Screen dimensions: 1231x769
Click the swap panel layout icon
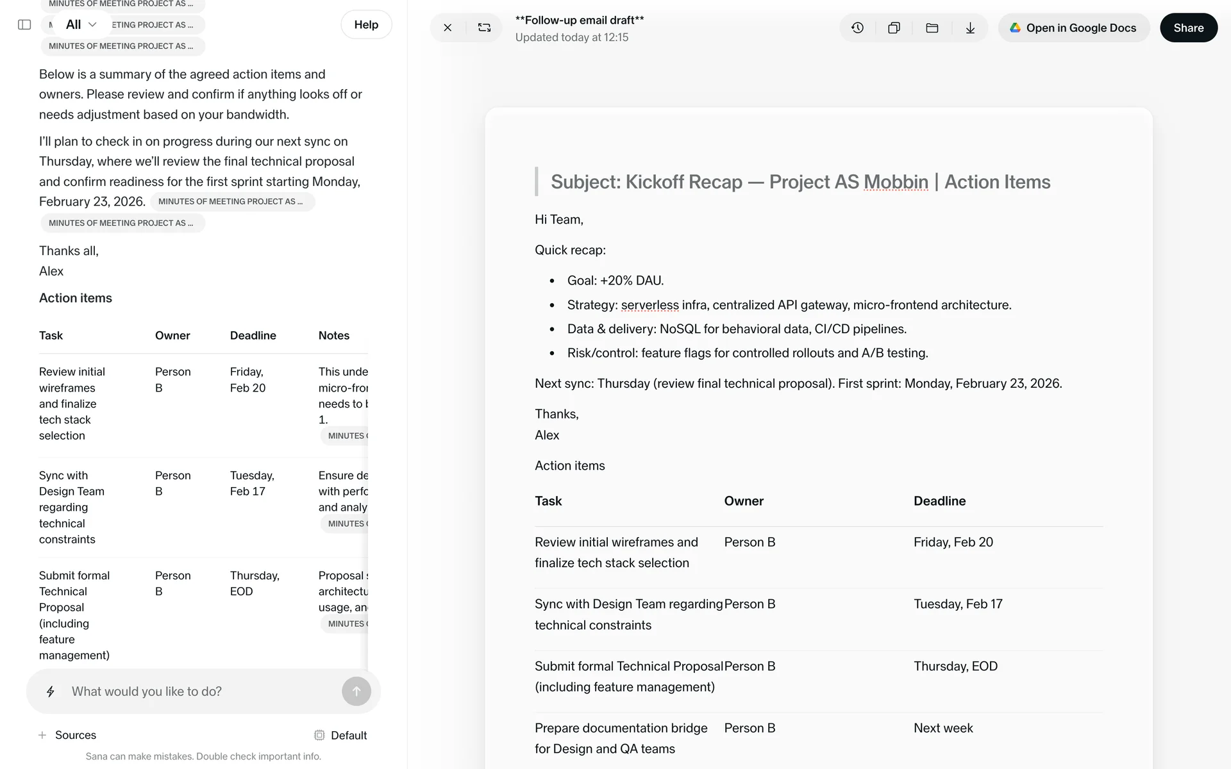484,28
